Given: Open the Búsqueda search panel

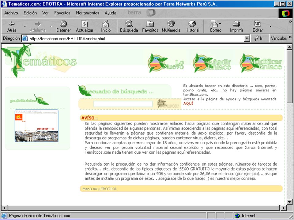Looking at the screenshot, I should click(129, 26).
